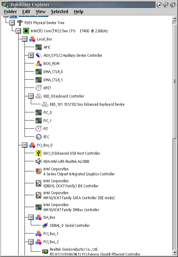This screenshot has width=178, height=257.
Task: Click the SMBus Controller board icon
Action: point(39,207)
